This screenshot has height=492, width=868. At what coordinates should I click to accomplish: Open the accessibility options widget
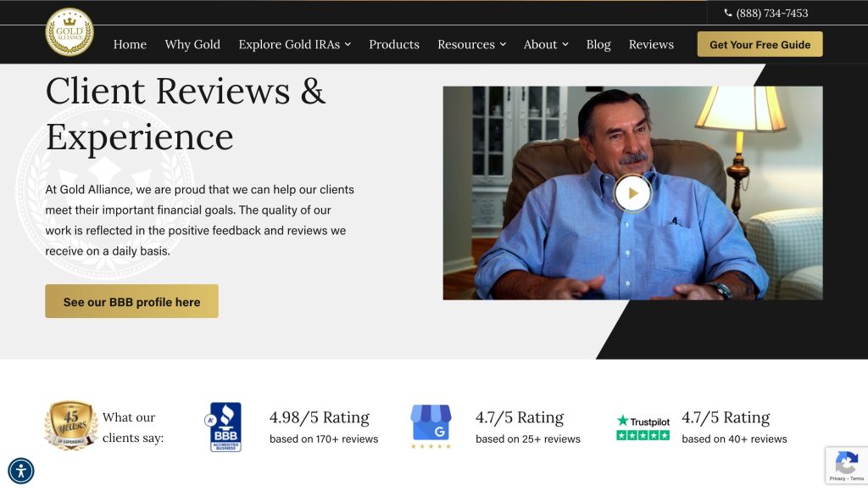[x=21, y=470]
